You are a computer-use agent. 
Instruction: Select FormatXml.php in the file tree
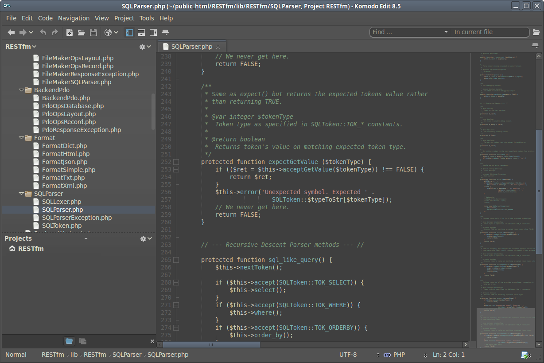click(64, 186)
